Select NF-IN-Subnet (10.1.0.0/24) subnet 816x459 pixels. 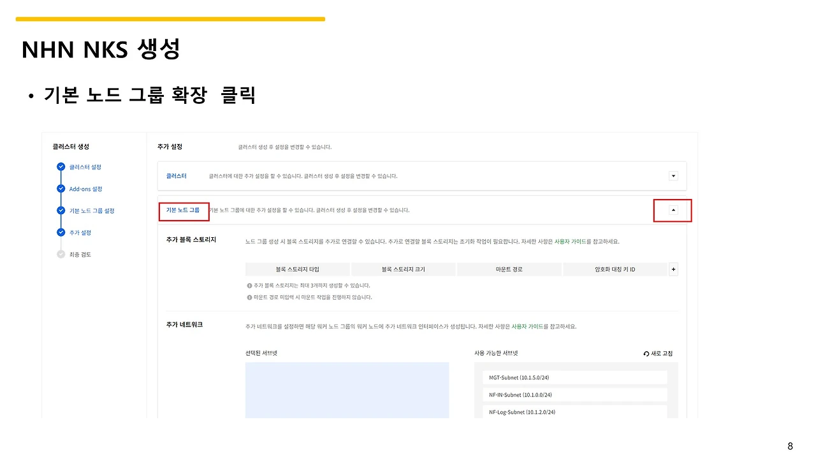[574, 395]
